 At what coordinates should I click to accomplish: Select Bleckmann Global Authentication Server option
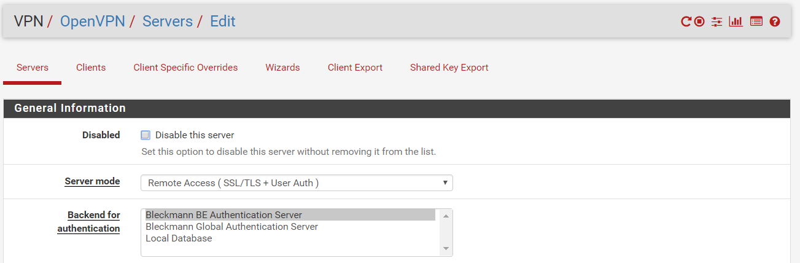coord(231,227)
